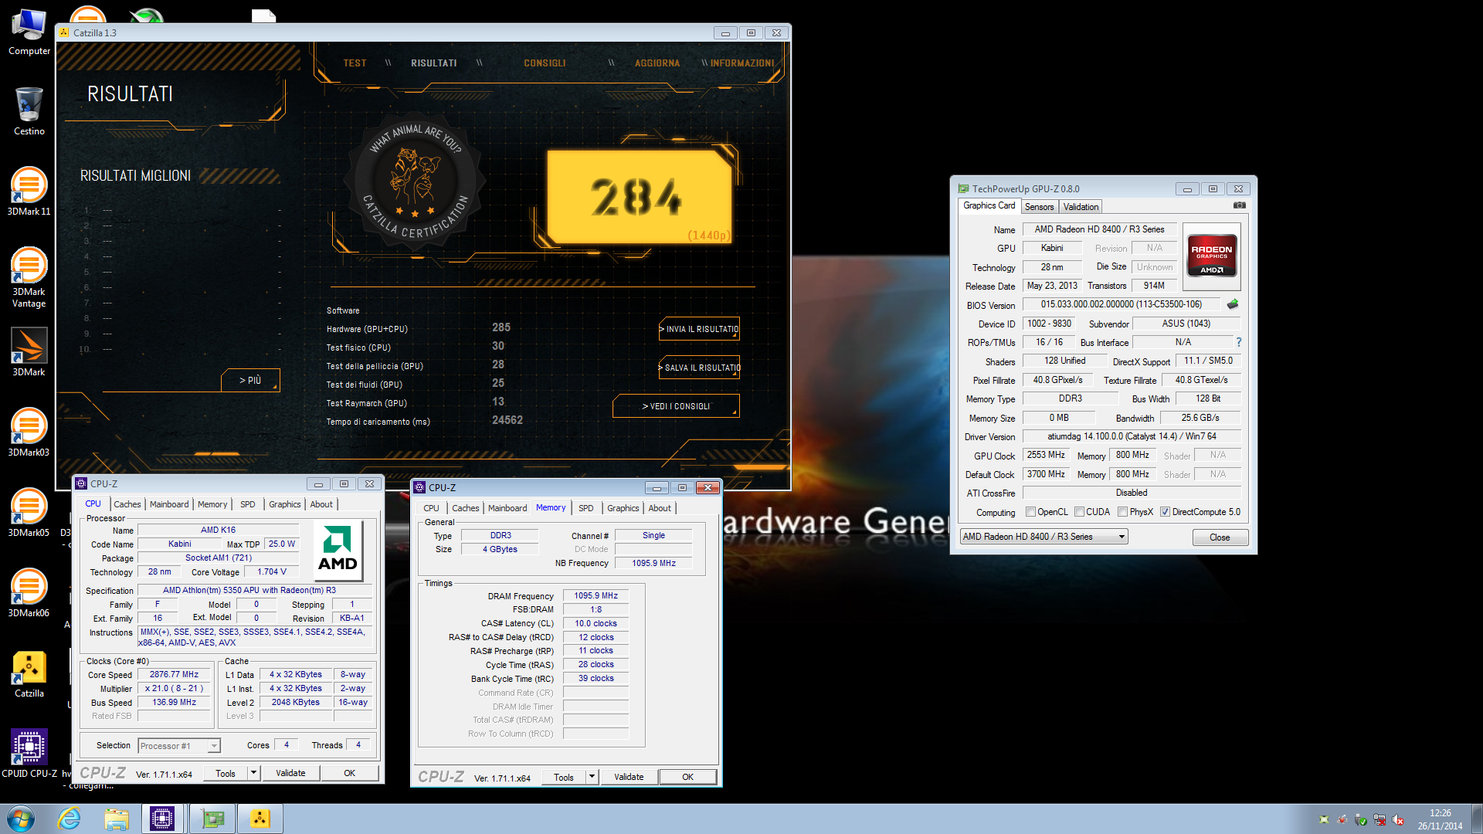Click the Driver Version field in GPU-Z
Screen dimensions: 1483x834
1132,436
